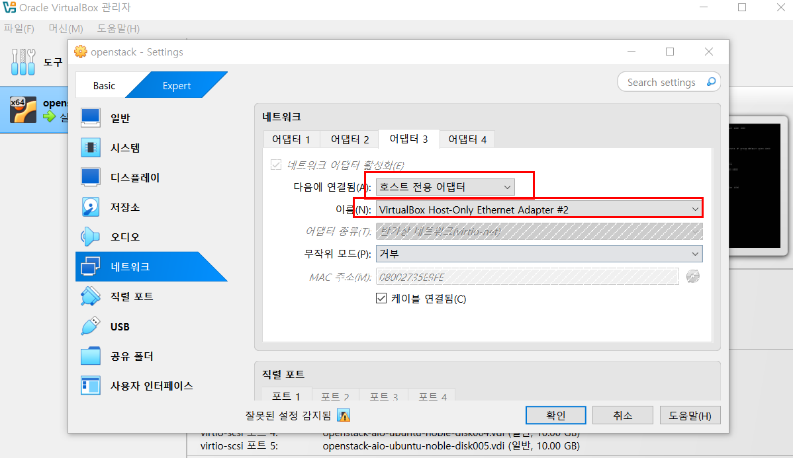Screen dimensions: 793x458
Task: Click the 확인 button
Action: [x=555, y=415]
